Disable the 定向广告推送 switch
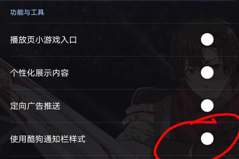The height and width of the screenshot is (159, 239). point(207,106)
